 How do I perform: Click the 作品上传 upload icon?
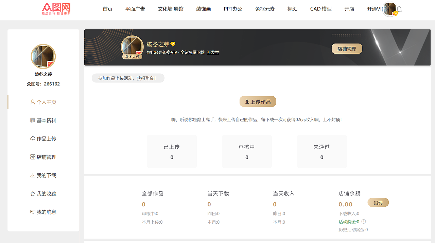pyautogui.click(x=32, y=138)
